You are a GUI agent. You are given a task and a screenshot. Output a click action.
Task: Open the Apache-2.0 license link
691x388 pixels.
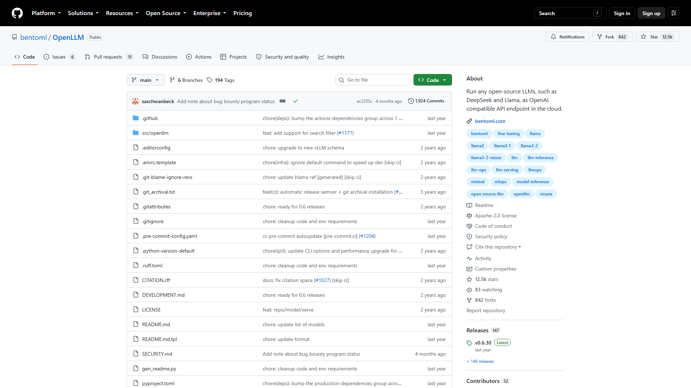492,216
